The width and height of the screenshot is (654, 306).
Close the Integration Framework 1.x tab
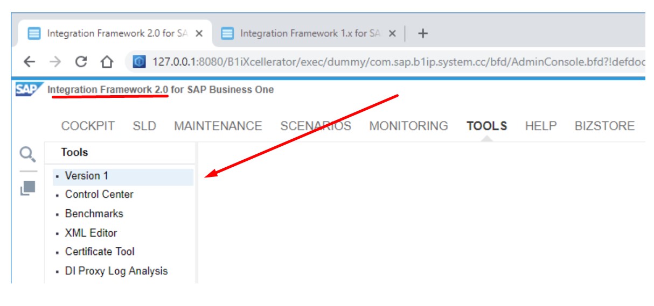point(392,33)
